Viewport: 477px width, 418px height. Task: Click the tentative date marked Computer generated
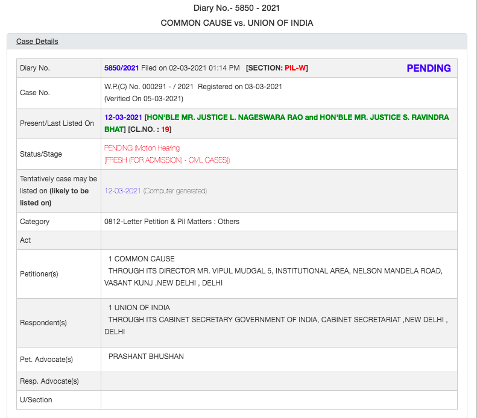[122, 191]
